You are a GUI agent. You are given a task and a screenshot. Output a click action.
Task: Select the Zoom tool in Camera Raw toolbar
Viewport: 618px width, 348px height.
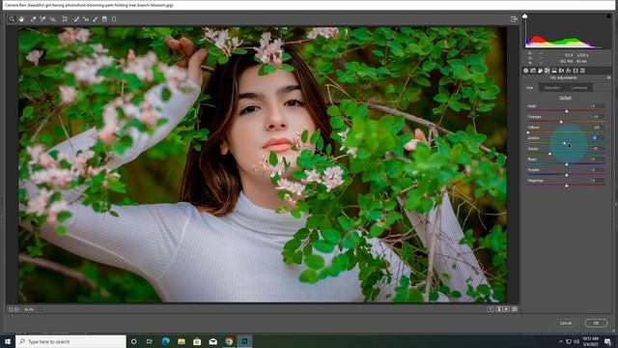click(12, 19)
